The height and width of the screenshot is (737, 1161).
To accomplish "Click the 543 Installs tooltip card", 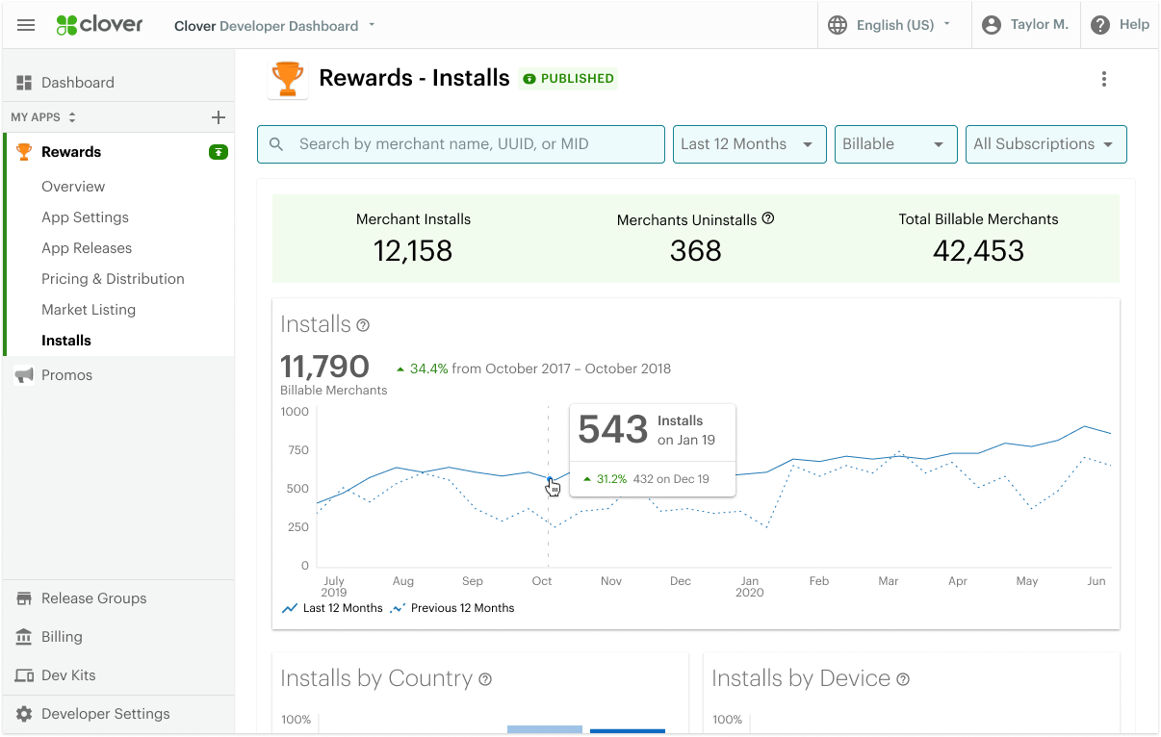I will [653, 449].
